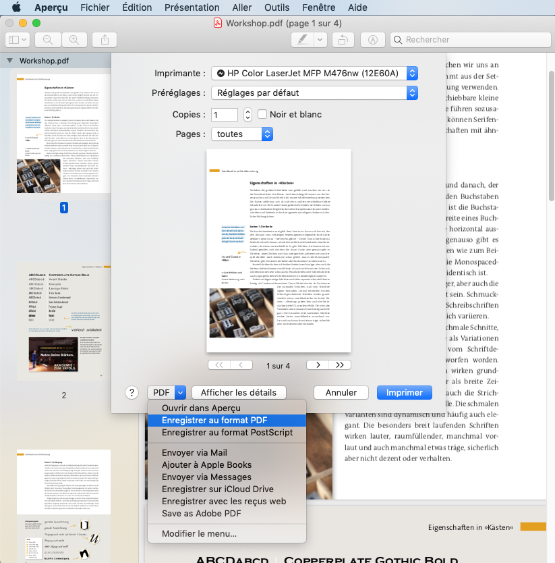Click the print preview page image
The image size is (555, 563).
pyautogui.click(x=279, y=250)
